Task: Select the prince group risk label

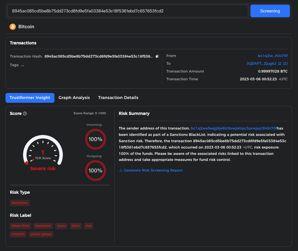Action: [41, 234]
